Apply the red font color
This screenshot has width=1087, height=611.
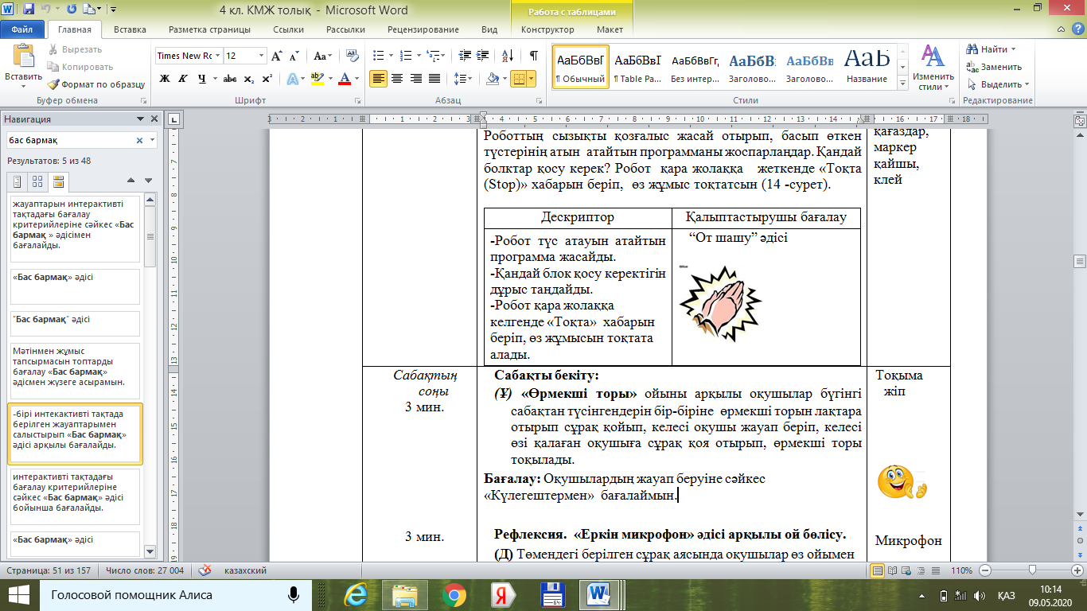344,79
